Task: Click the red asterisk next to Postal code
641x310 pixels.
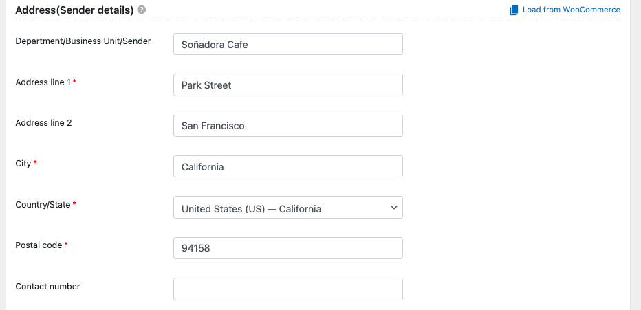Action: tap(66, 244)
